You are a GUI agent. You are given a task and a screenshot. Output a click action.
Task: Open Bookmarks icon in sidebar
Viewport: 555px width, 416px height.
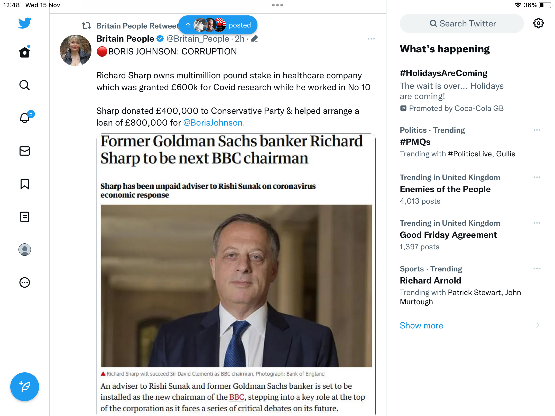coord(25,184)
